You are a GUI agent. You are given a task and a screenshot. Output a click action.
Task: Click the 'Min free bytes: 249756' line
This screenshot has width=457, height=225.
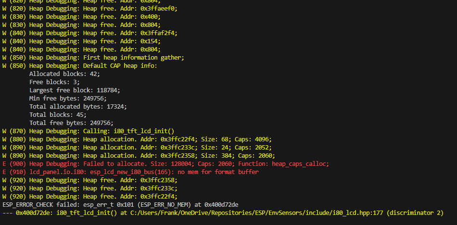[68, 99]
